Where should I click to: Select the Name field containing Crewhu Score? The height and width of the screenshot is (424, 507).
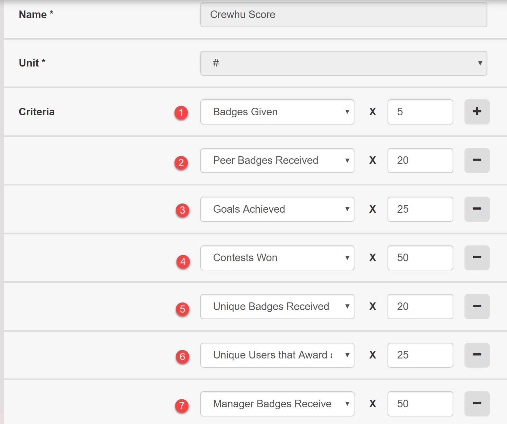(344, 14)
